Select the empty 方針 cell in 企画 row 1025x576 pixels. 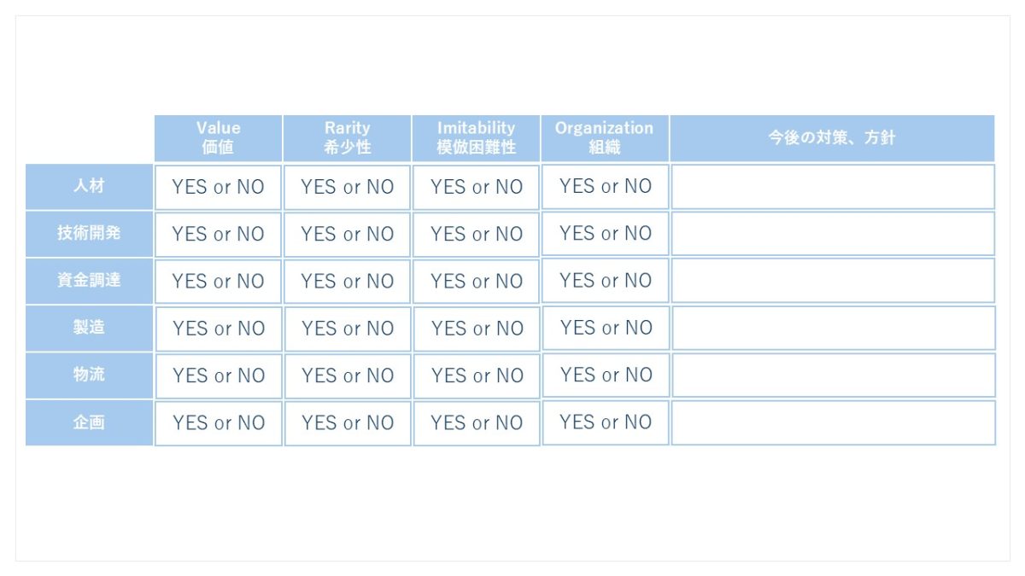click(x=833, y=422)
